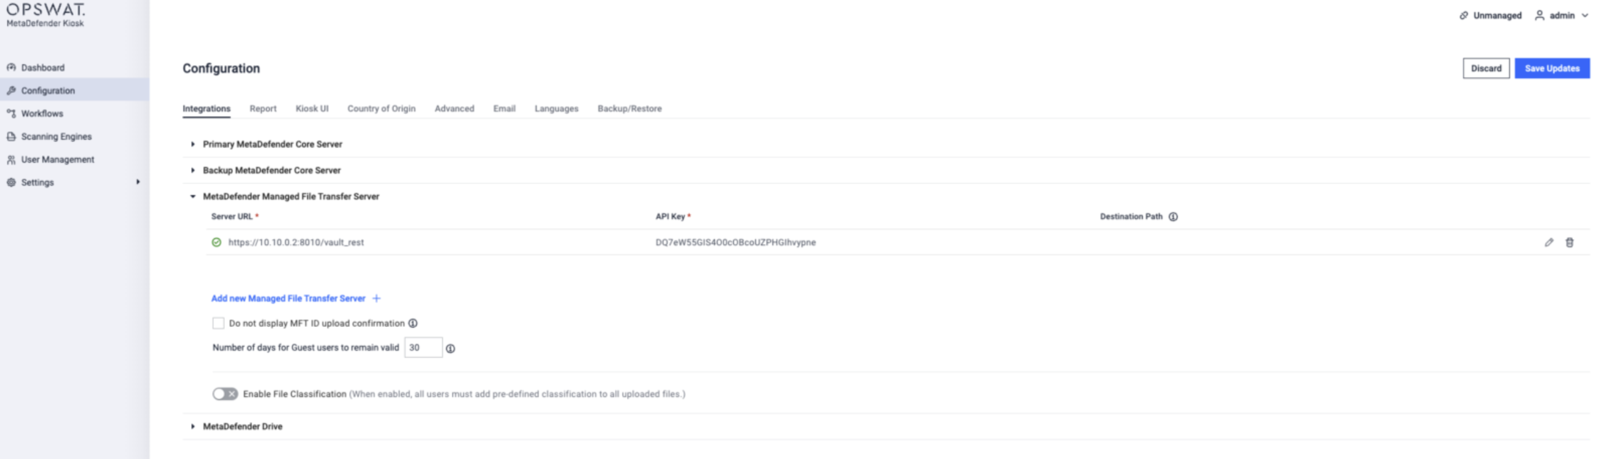
Task: Open the Languages tab
Action: point(556,109)
